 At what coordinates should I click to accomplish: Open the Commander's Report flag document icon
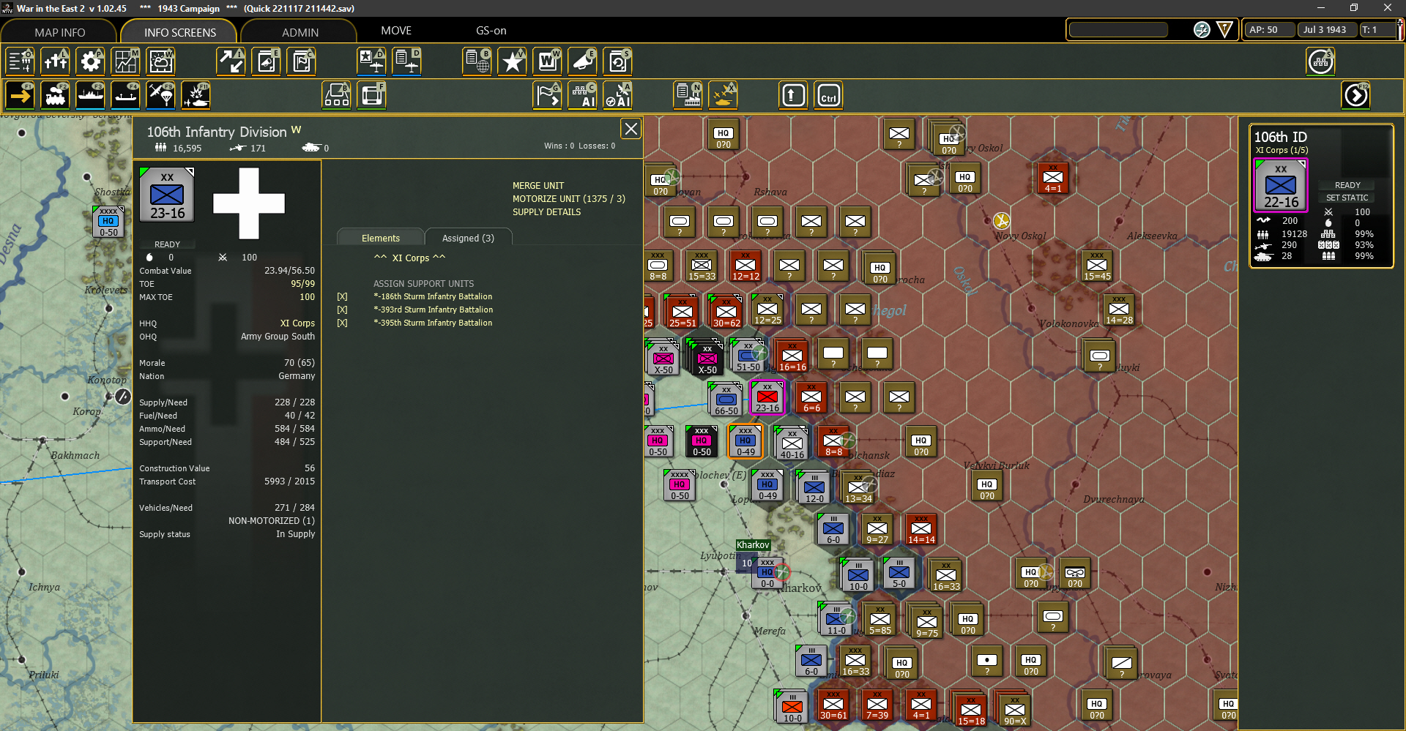coord(302,61)
